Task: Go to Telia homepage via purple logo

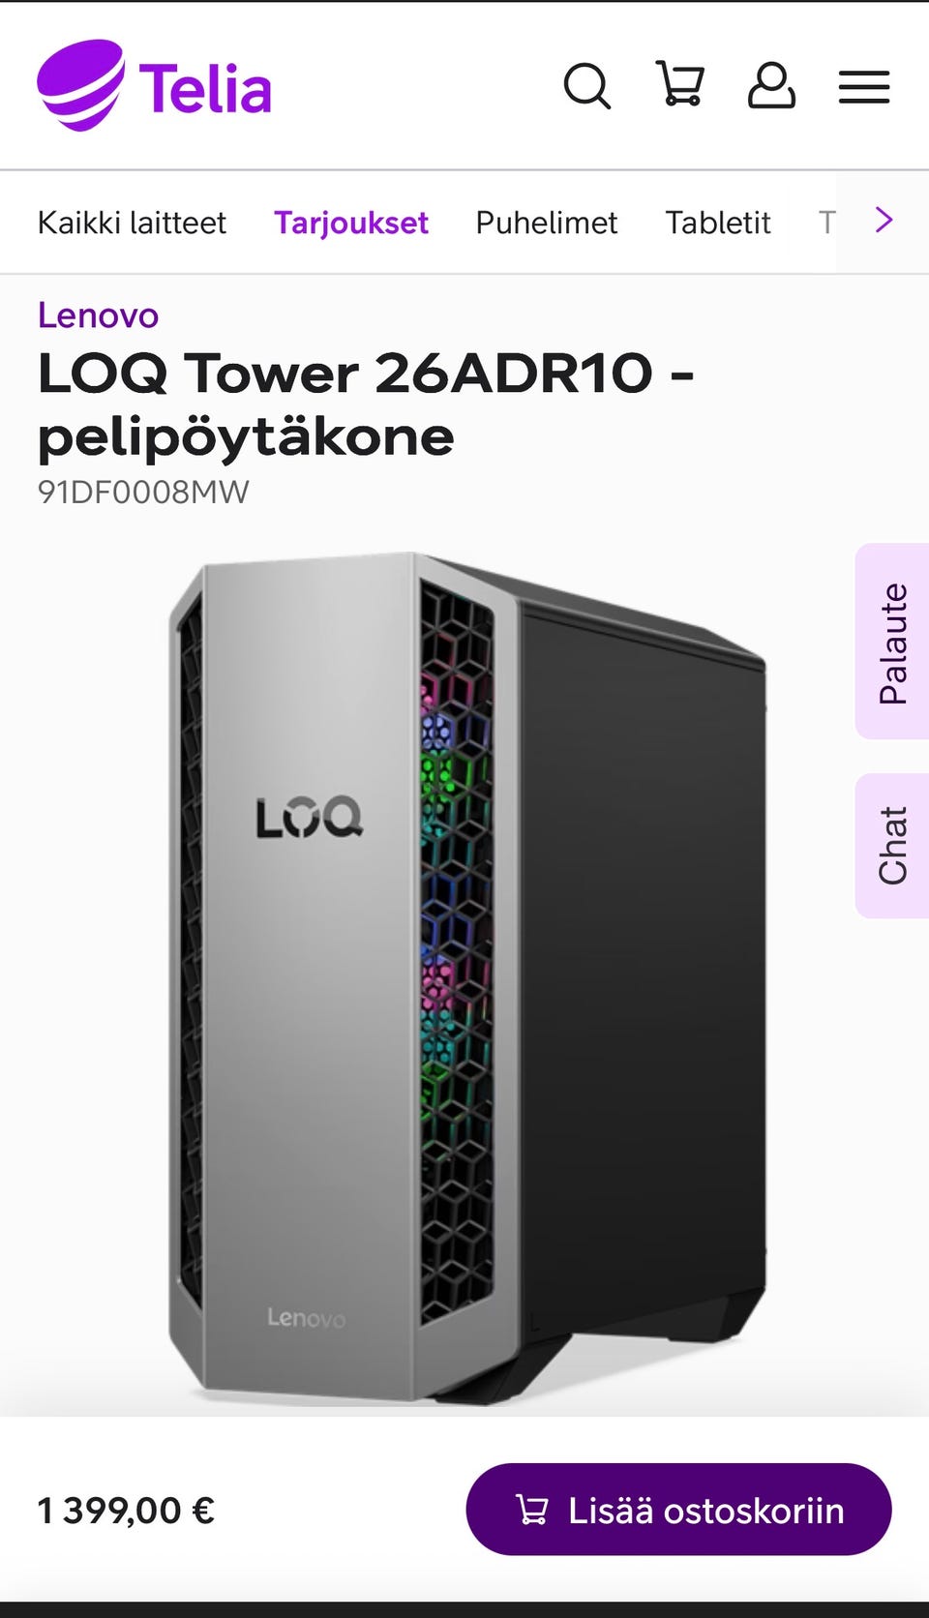Action: [154, 85]
